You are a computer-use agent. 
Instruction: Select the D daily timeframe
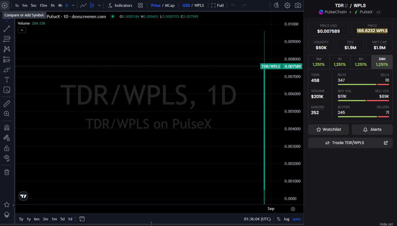point(67,5)
